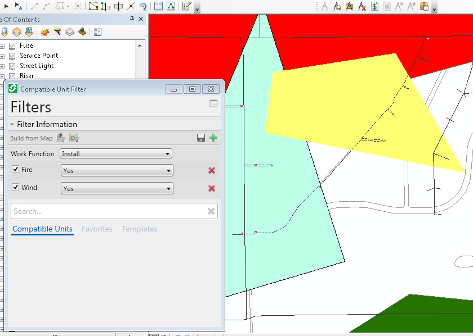Uncheck the Wind filter checkbox
Screen dimensions: 473x336
click(16, 188)
